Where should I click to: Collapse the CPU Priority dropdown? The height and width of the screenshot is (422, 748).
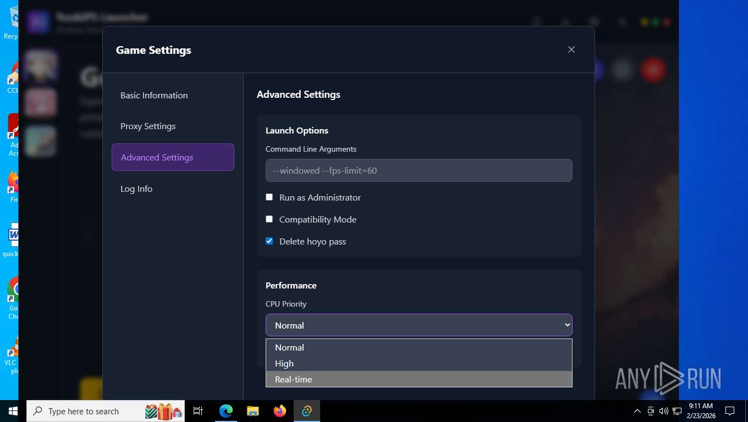click(419, 325)
